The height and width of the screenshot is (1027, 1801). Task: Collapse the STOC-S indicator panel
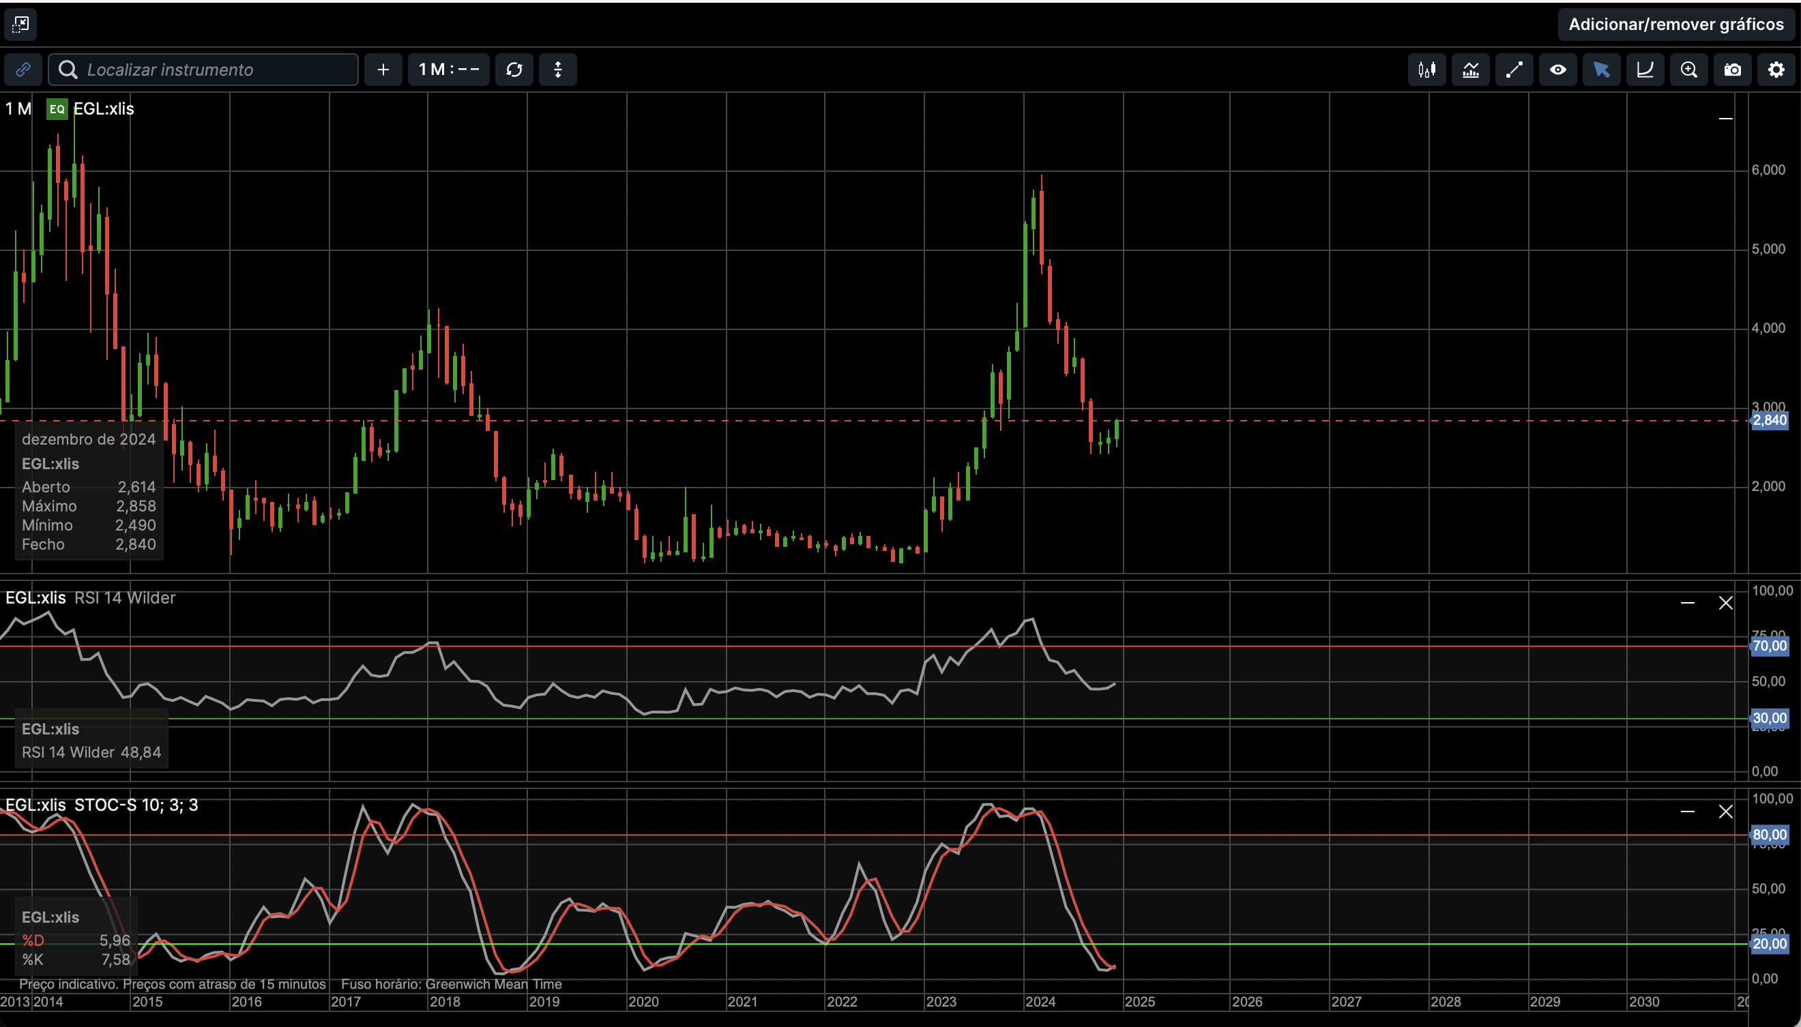(x=1688, y=812)
